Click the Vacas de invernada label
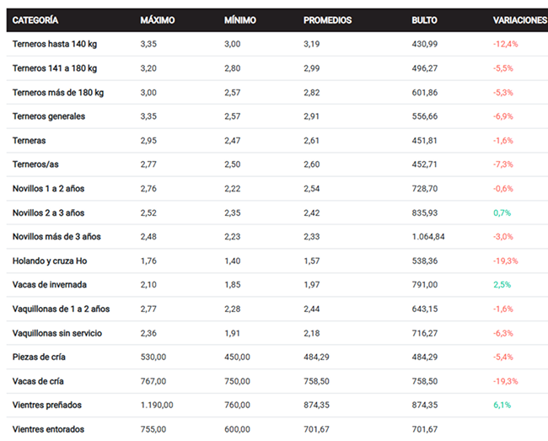Image resolution: width=548 pixels, height=441 pixels. 50,285
